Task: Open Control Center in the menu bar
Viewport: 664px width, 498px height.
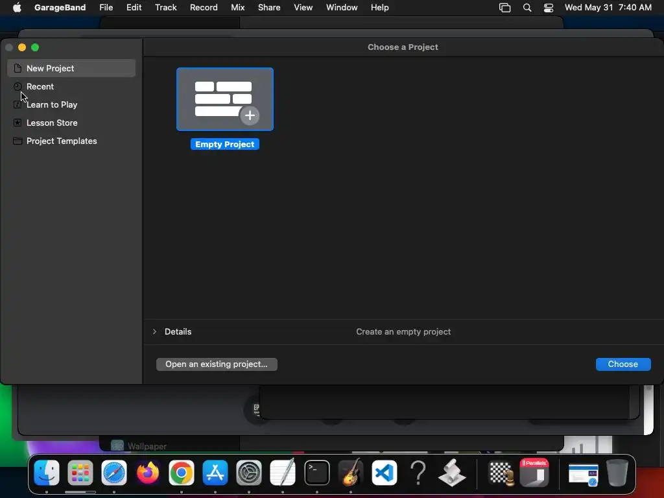Action: [x=549, y=7]
